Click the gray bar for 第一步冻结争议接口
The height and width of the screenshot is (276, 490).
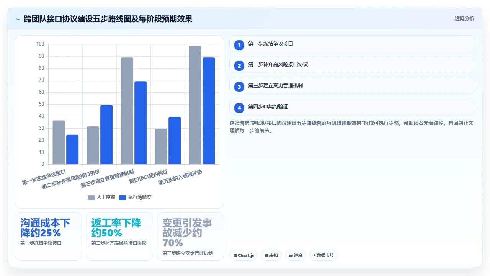(x=59, y=142)
